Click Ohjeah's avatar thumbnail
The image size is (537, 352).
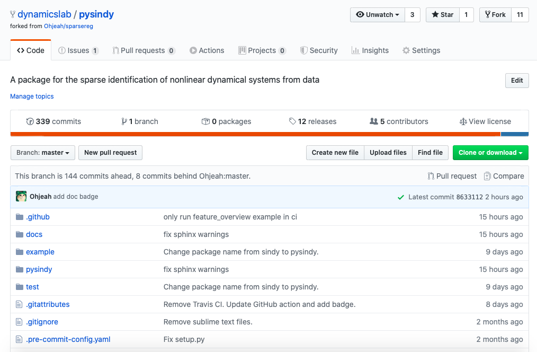tap(21, 196)
